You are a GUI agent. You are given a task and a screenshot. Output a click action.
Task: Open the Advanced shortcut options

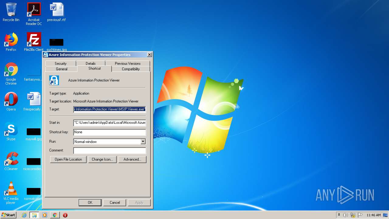click(x=132, y=159)
